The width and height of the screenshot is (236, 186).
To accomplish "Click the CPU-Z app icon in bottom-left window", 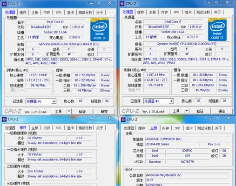I will (4, 119).
